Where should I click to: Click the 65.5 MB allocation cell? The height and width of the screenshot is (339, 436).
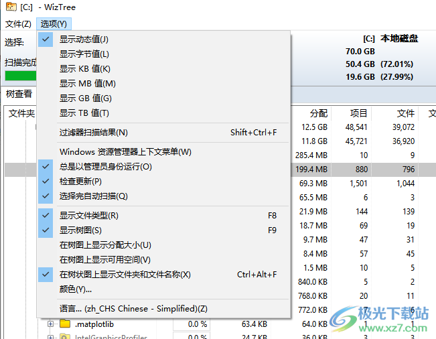click(313, 198)
